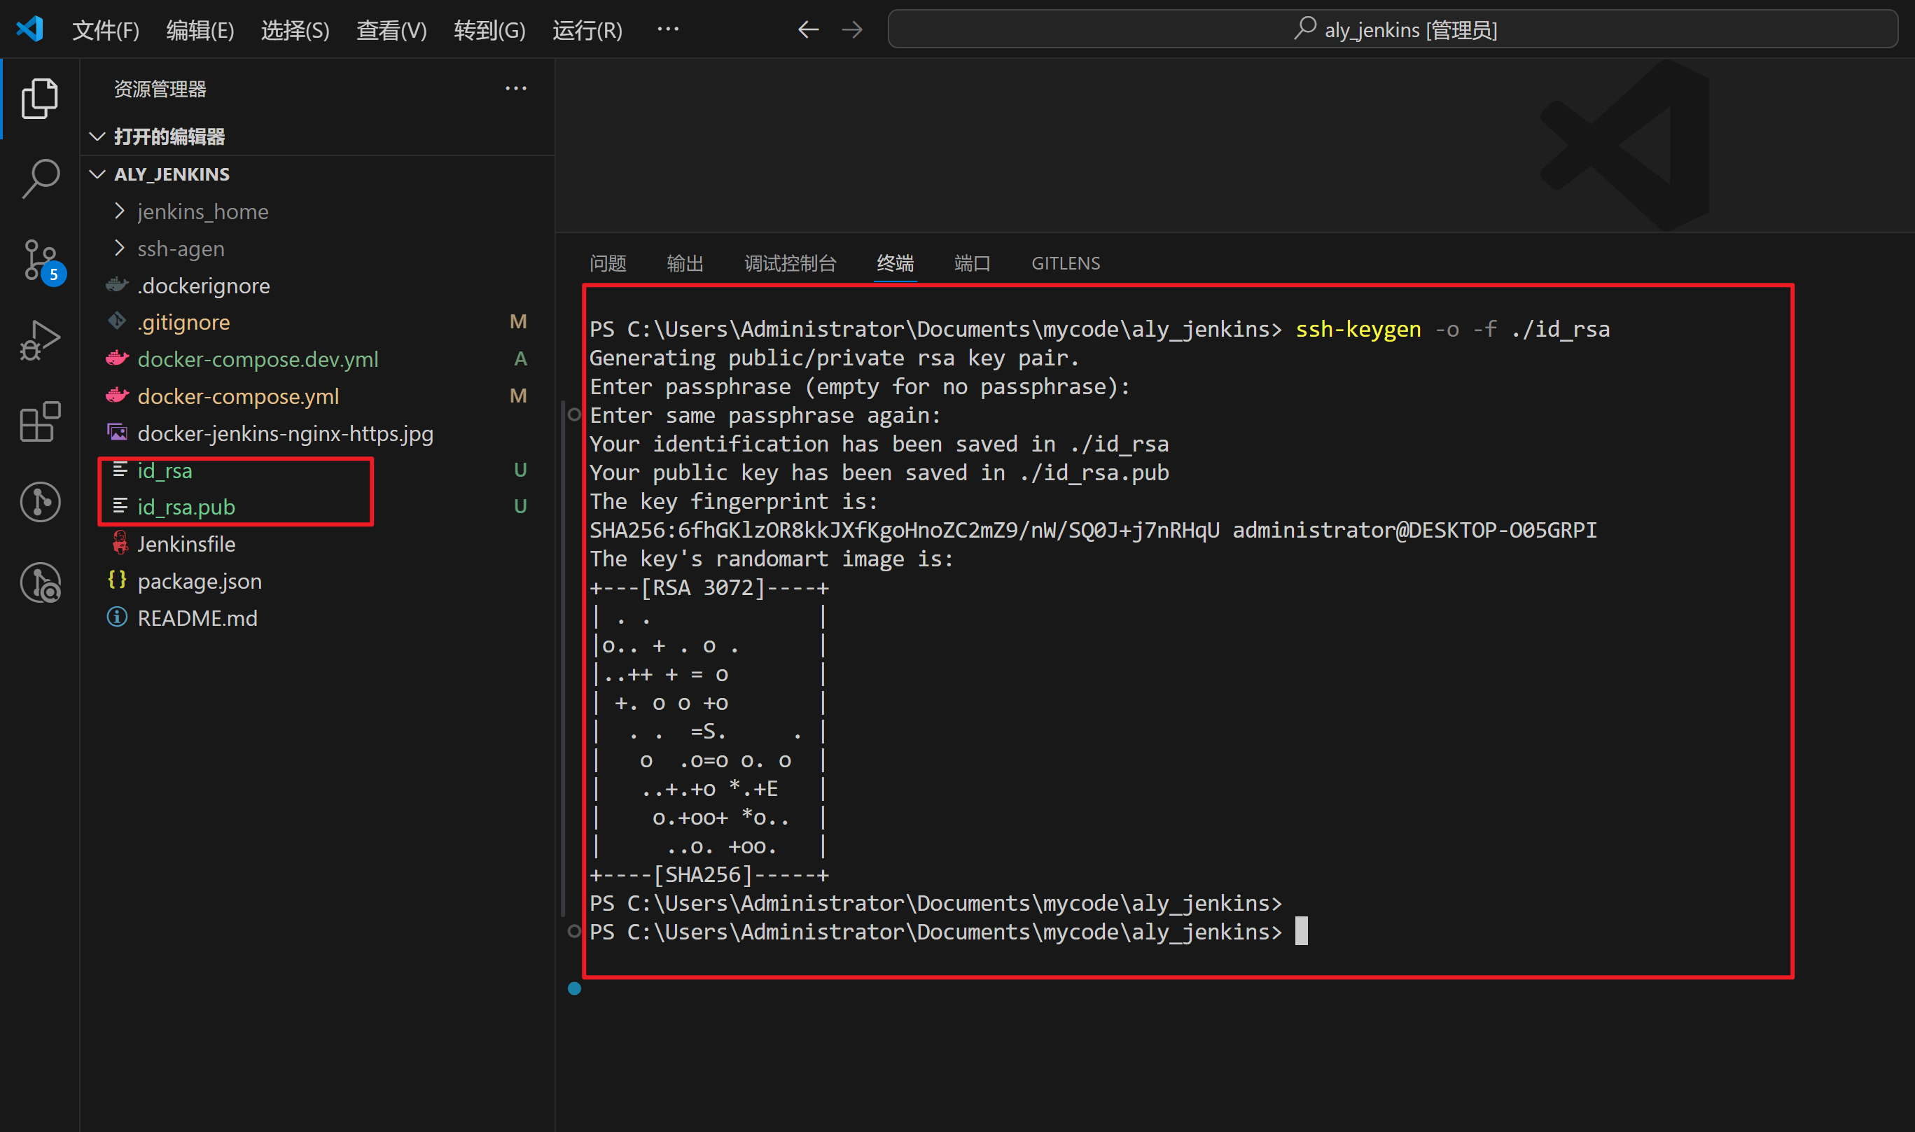Click the last terminal prompt with cursor

(x=947, y=931)
